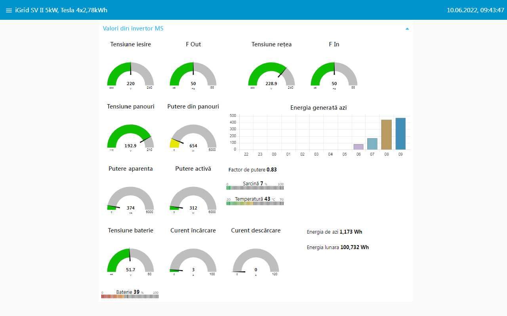Click the Tensiune rețea gauge
Screen dimensions: 507x316
(272, 76)
